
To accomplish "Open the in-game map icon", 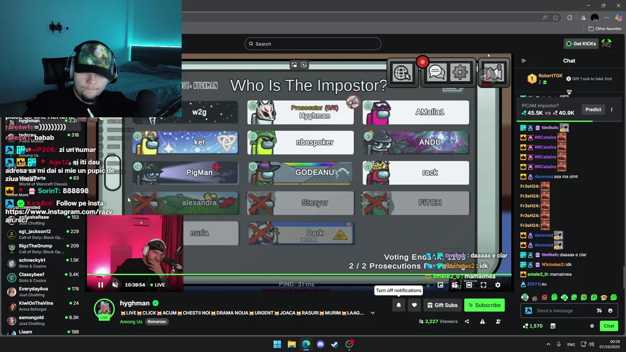I will coord(493,73).
